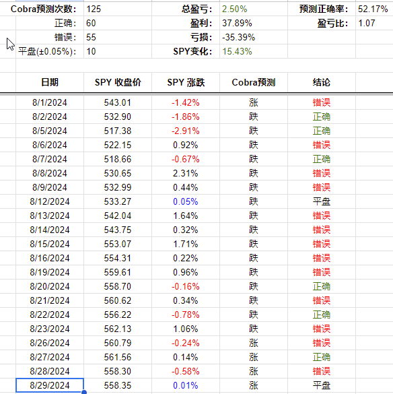Select the change cell -2.91%
393x394 pixels.
pyautogui.click(x=186, y=131)
